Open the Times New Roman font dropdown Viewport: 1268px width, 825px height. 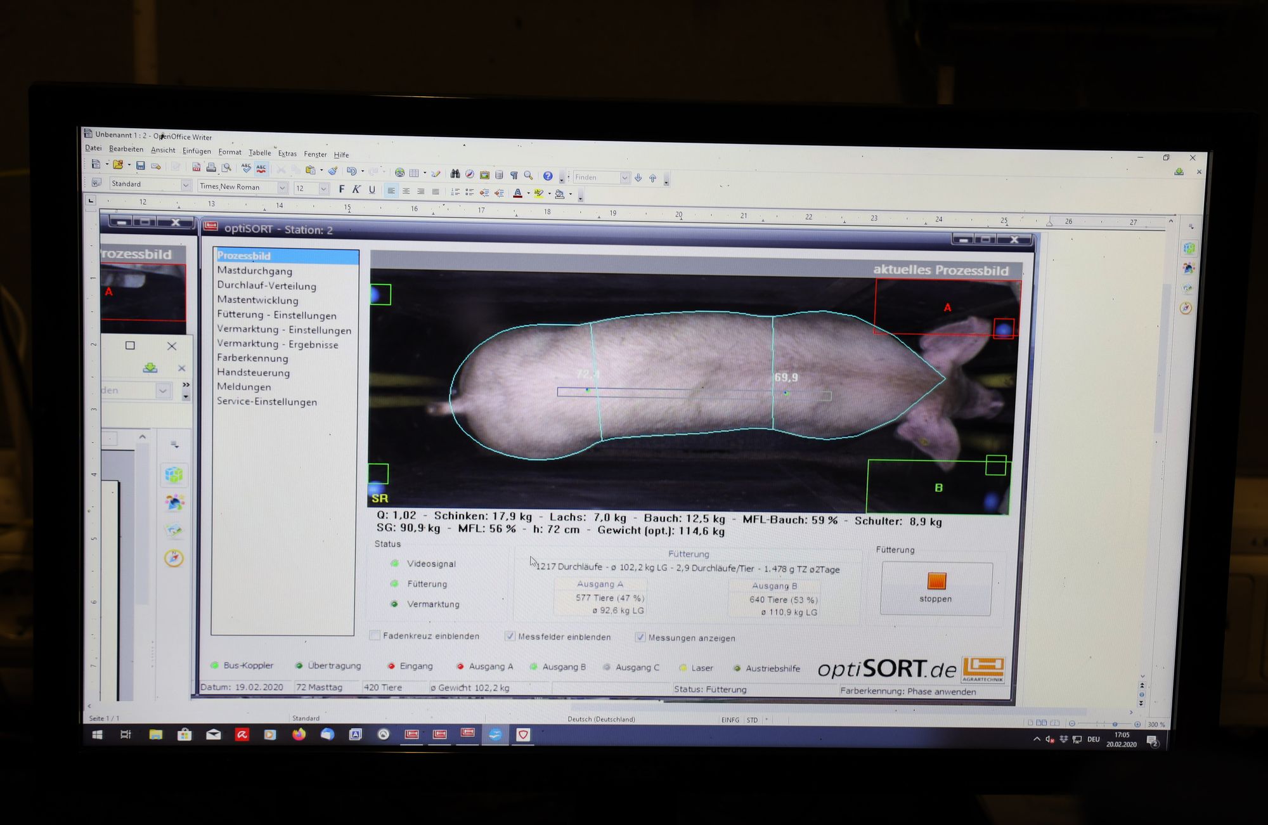click(283, 187)
